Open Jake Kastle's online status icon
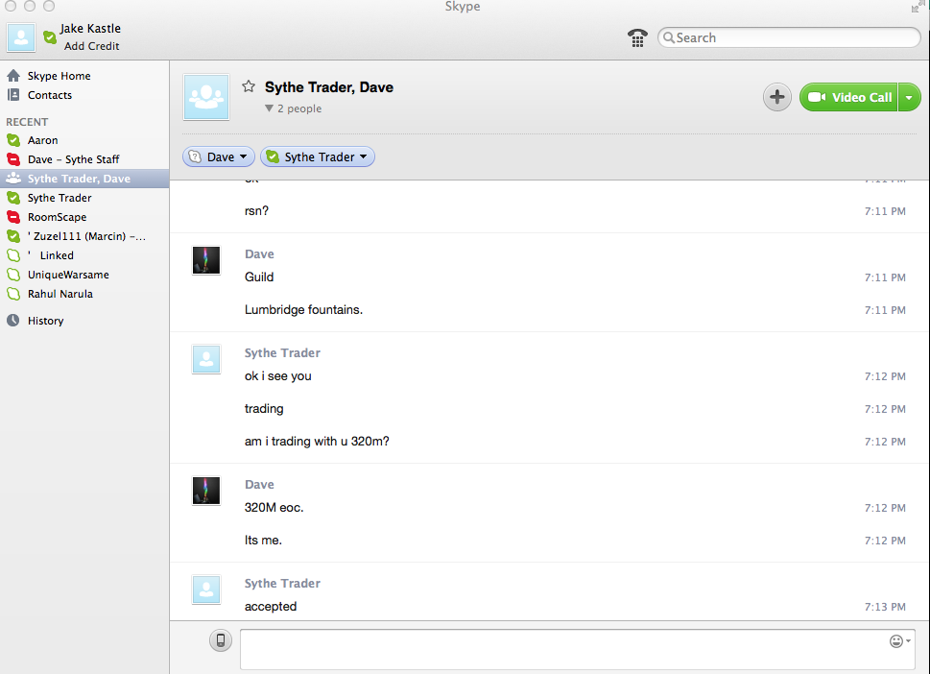 click(x=50, y=37)
